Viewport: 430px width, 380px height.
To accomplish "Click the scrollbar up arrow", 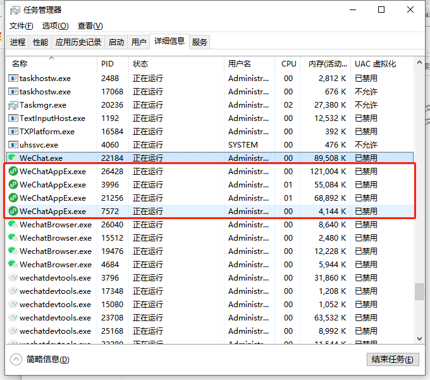I will 419,62.
